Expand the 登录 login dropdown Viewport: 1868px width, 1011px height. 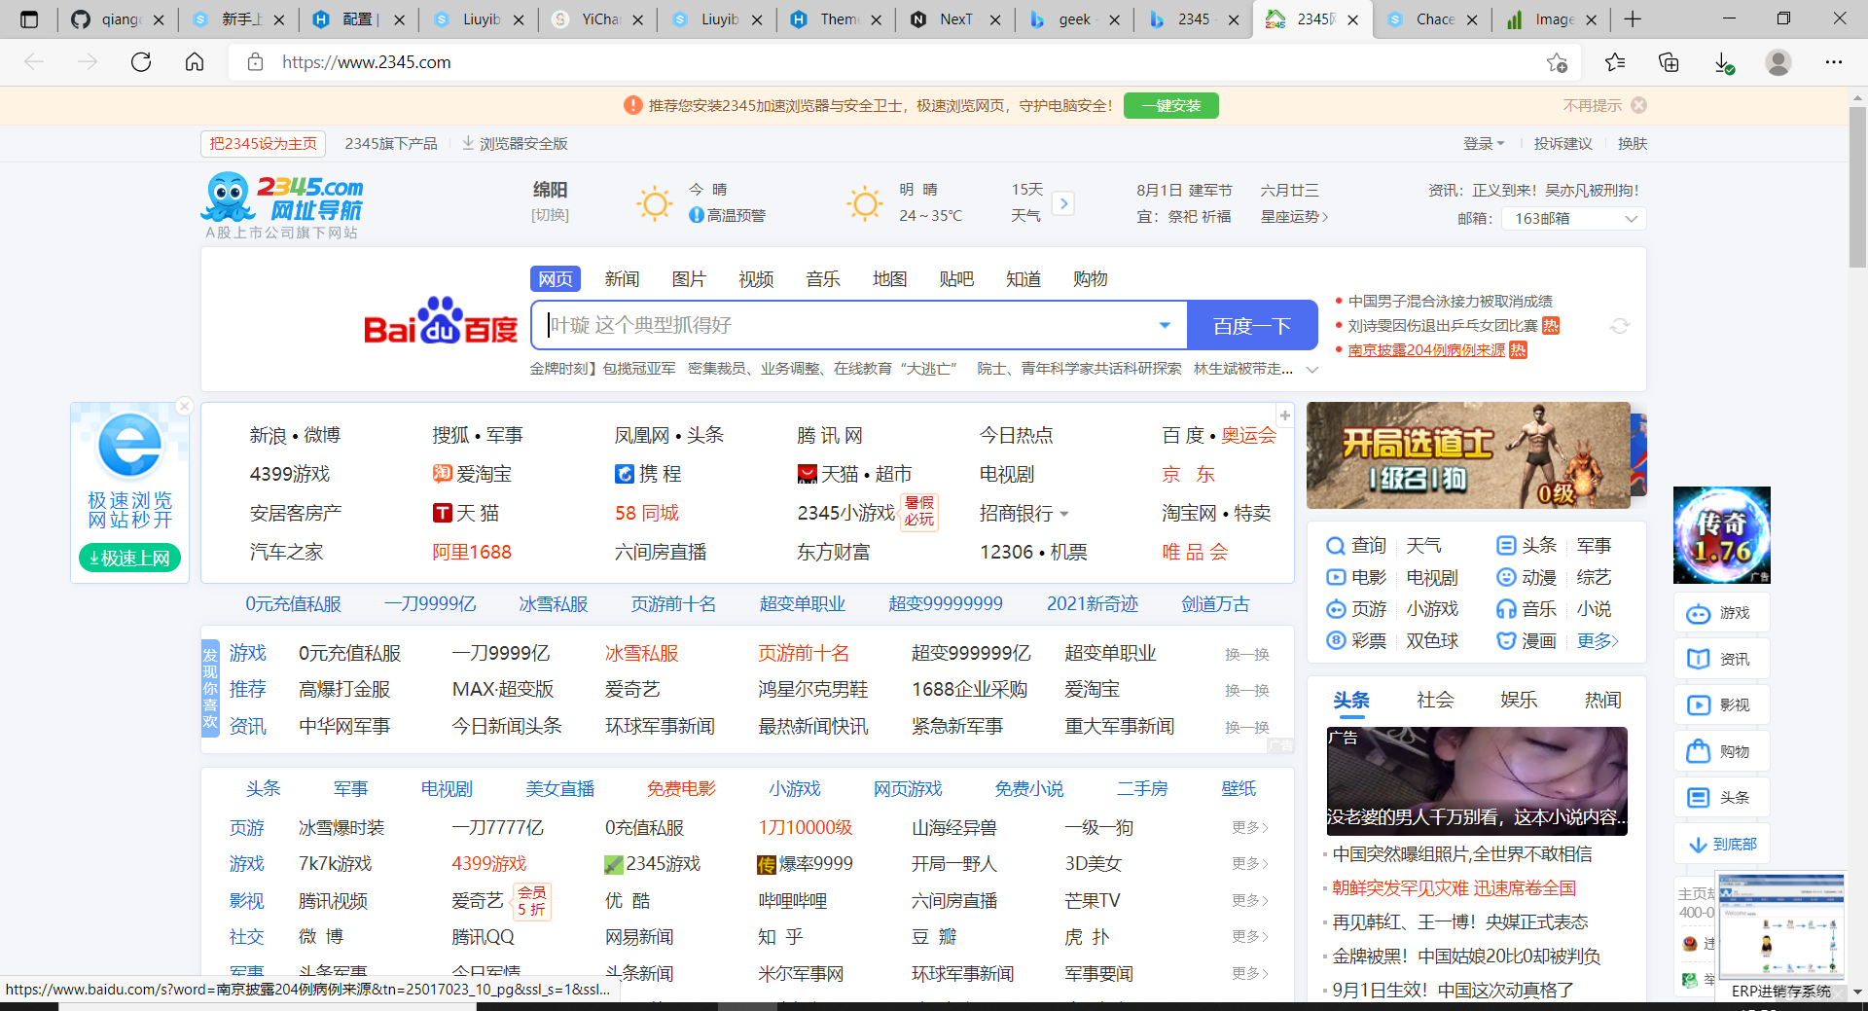click(x=1484, y=143)
